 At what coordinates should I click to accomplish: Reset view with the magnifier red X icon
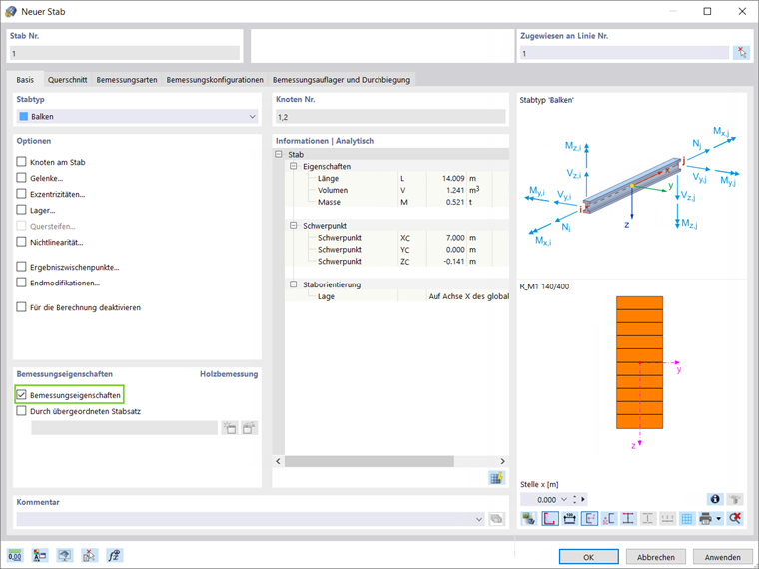tap(735, 519)
